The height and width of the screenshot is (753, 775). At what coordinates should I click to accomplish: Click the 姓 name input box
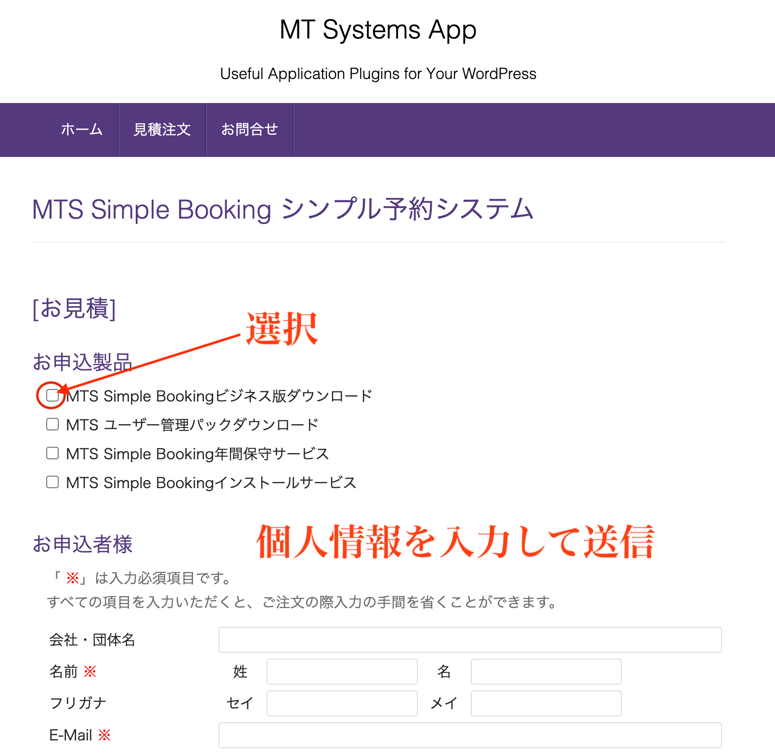pos(342,672)
